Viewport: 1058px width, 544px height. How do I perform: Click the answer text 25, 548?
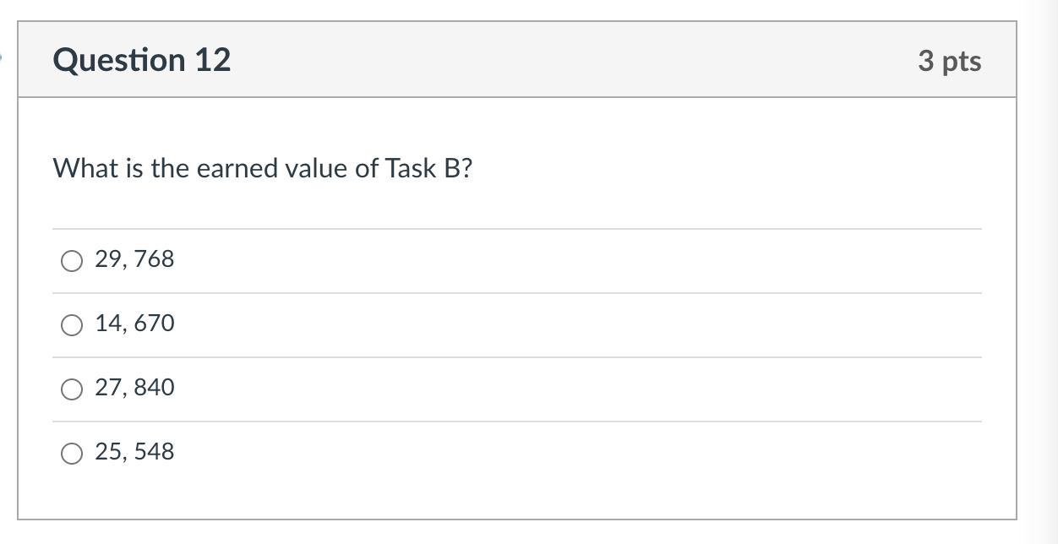135,452
